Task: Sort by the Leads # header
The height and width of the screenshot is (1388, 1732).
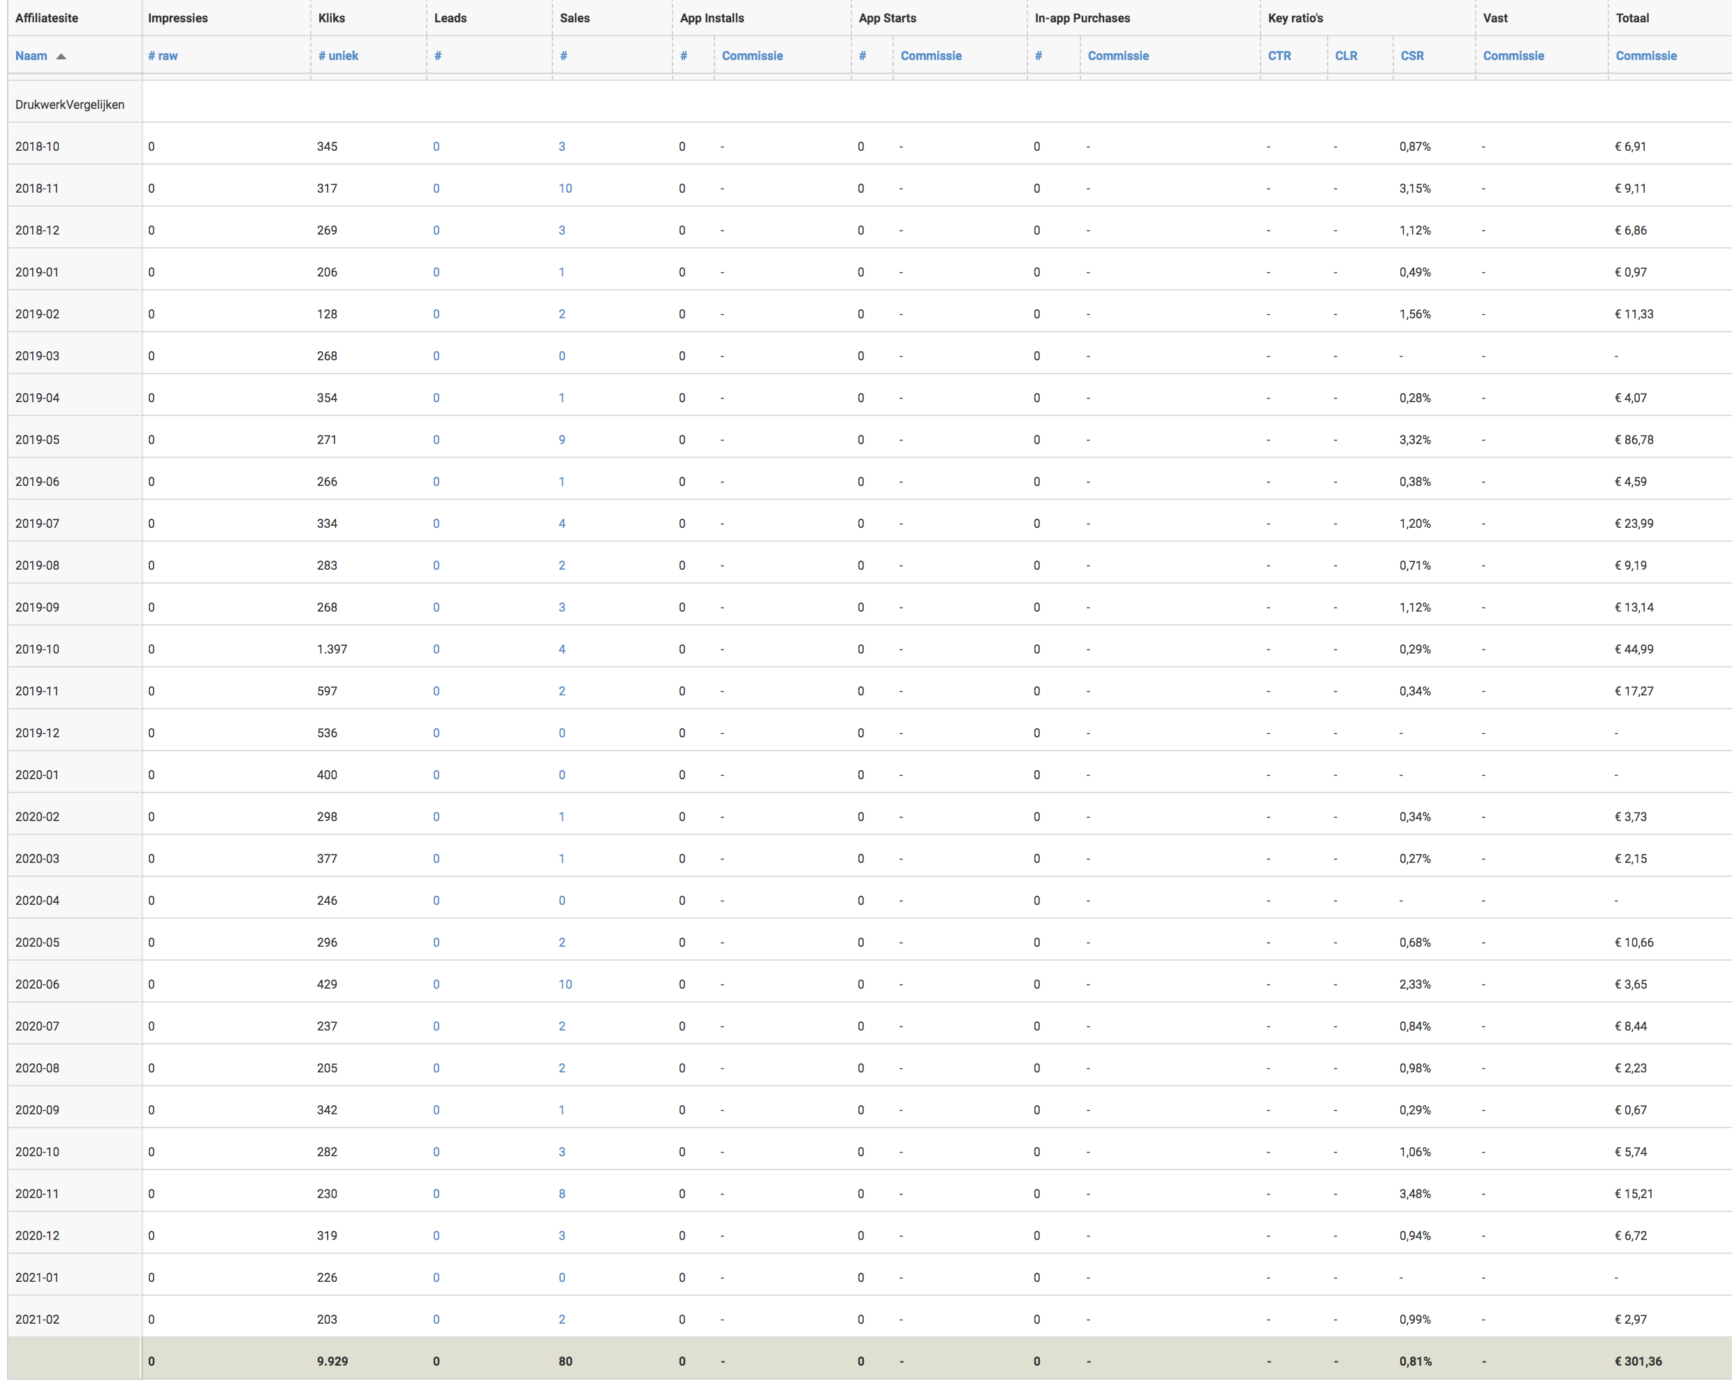Action: point(438,55)
